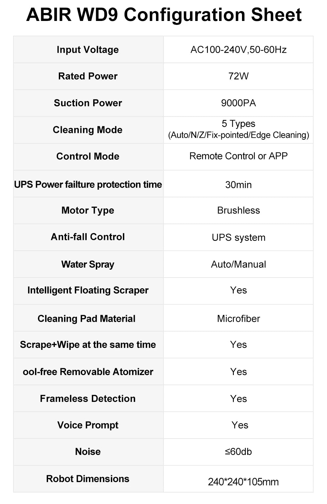Select the Cleaning Mode label cell
327x504 pixels.
88,130
